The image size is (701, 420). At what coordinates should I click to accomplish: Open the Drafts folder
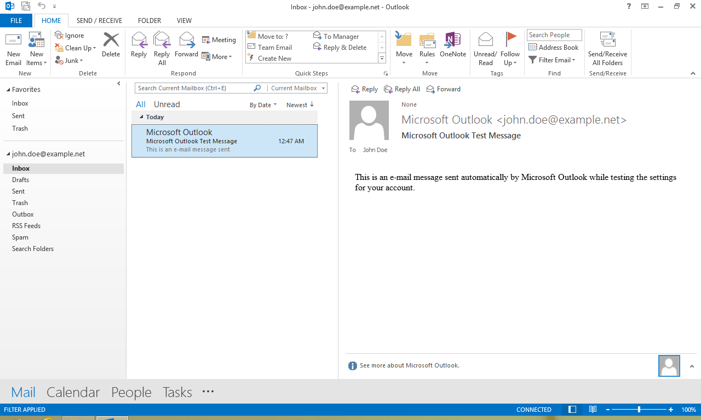pyautogui.click(x=20, y=180)
